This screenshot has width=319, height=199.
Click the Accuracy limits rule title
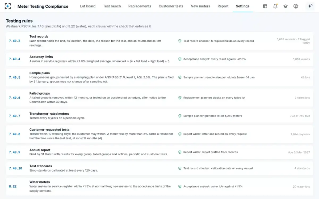click(41, 57)
